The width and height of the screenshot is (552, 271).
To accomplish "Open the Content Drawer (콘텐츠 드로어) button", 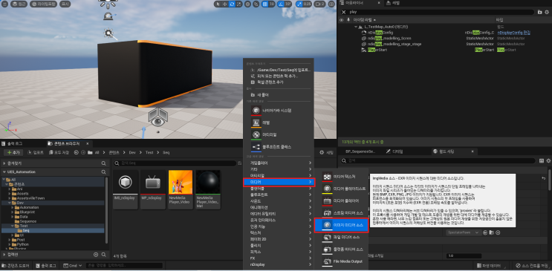I will tap(16, 265).
